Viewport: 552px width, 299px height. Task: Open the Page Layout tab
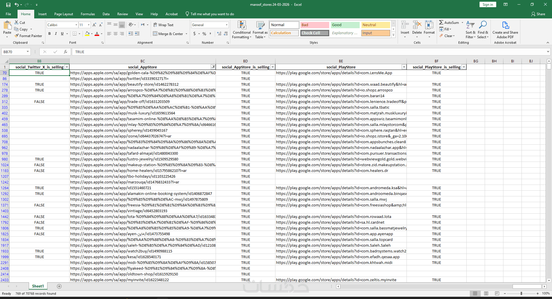click(x=64, y=14)
